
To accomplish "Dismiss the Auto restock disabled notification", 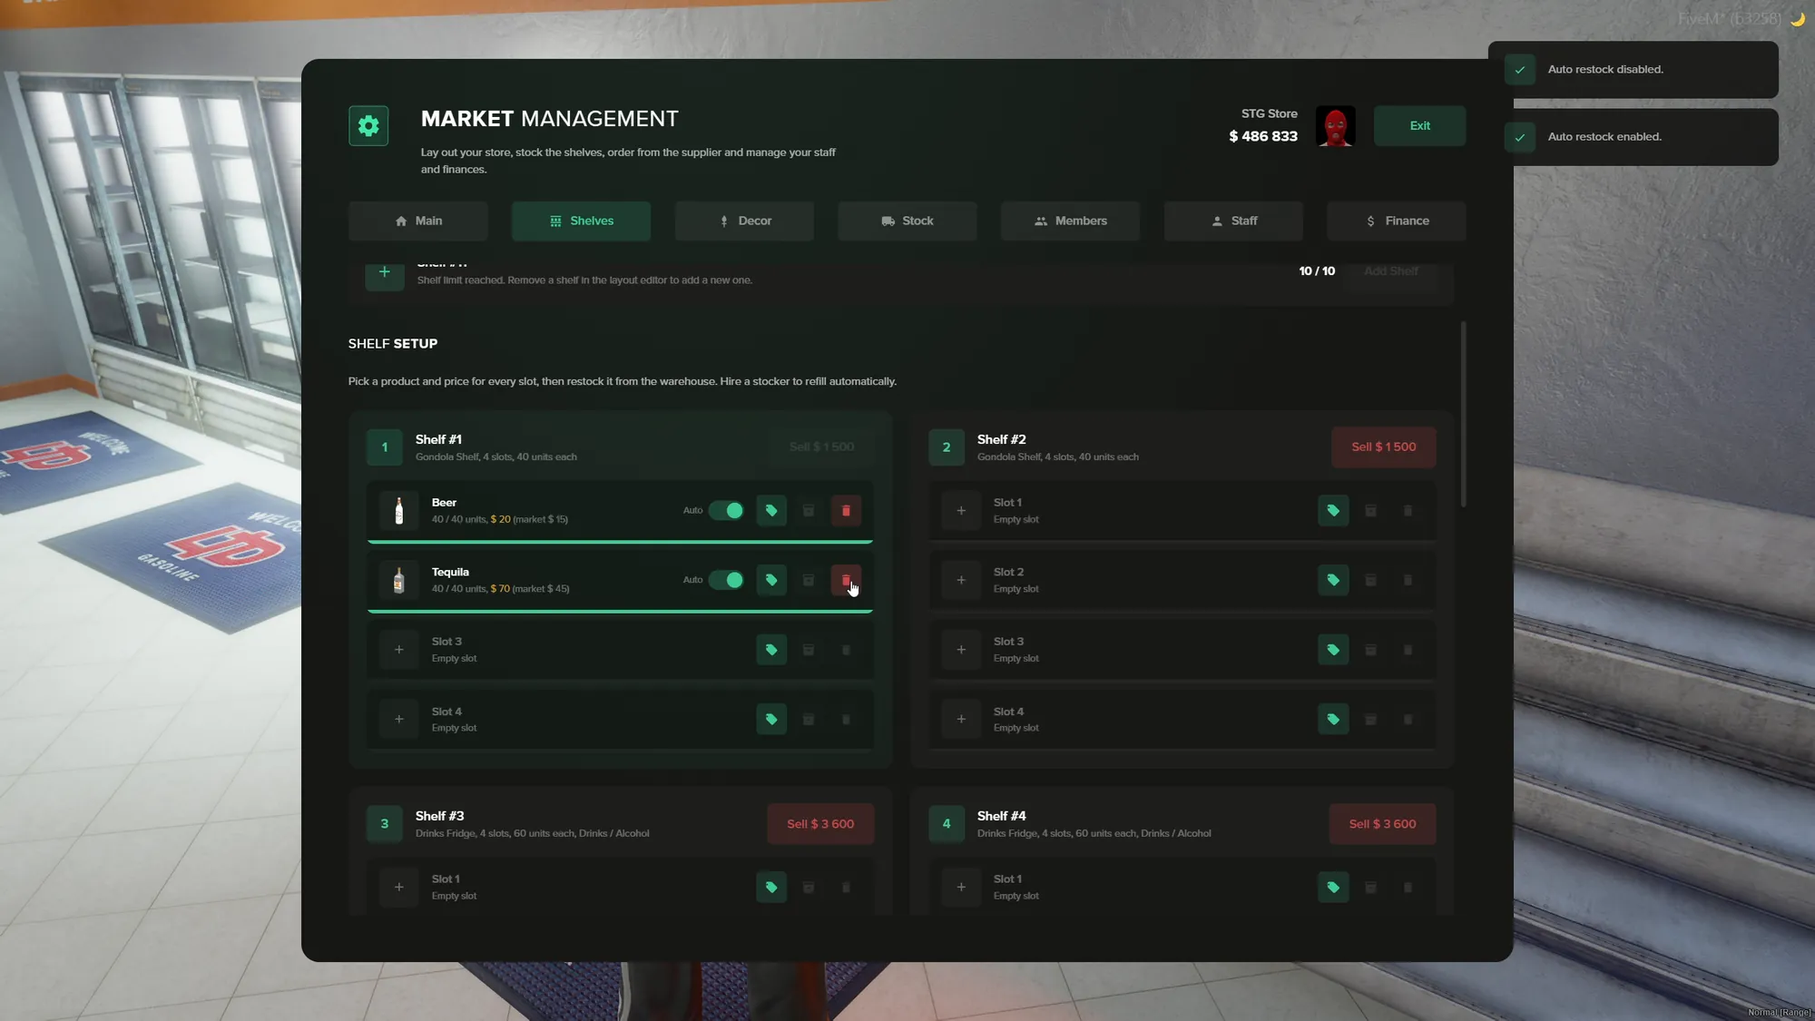I will [x=1633, y=69].
